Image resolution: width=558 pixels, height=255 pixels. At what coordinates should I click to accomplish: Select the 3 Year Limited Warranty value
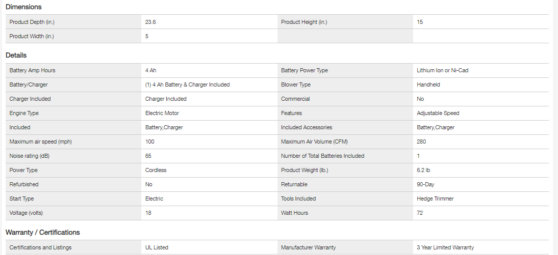coord(445,247)
